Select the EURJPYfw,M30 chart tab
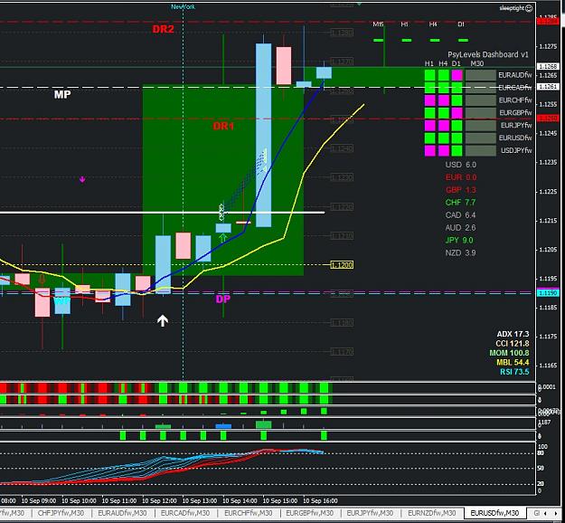The height and width of the screenshot is (523, 565). [x=370, y=513]
